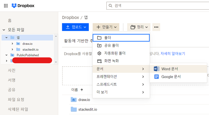This screenshot has height=115, width=209.
Task: Create a Google 문서
Action: tap(178, 76)
